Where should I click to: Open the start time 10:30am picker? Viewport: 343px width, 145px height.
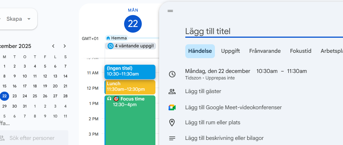click(x=267, y=71)
